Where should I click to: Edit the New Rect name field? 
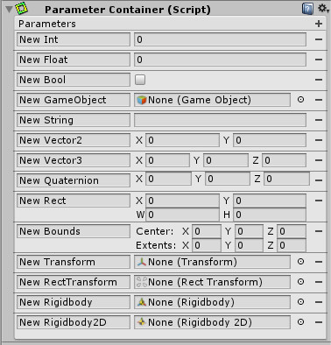click(74, 201)
